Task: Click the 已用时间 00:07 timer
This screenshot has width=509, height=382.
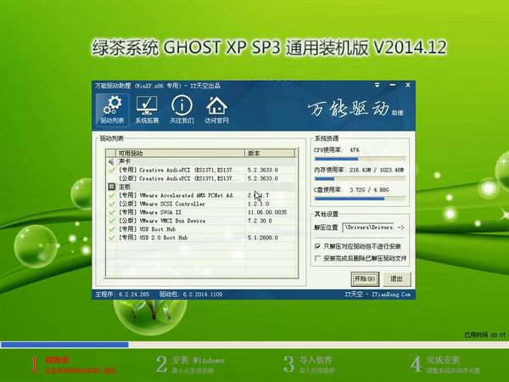Action: (x=485, y=335)
